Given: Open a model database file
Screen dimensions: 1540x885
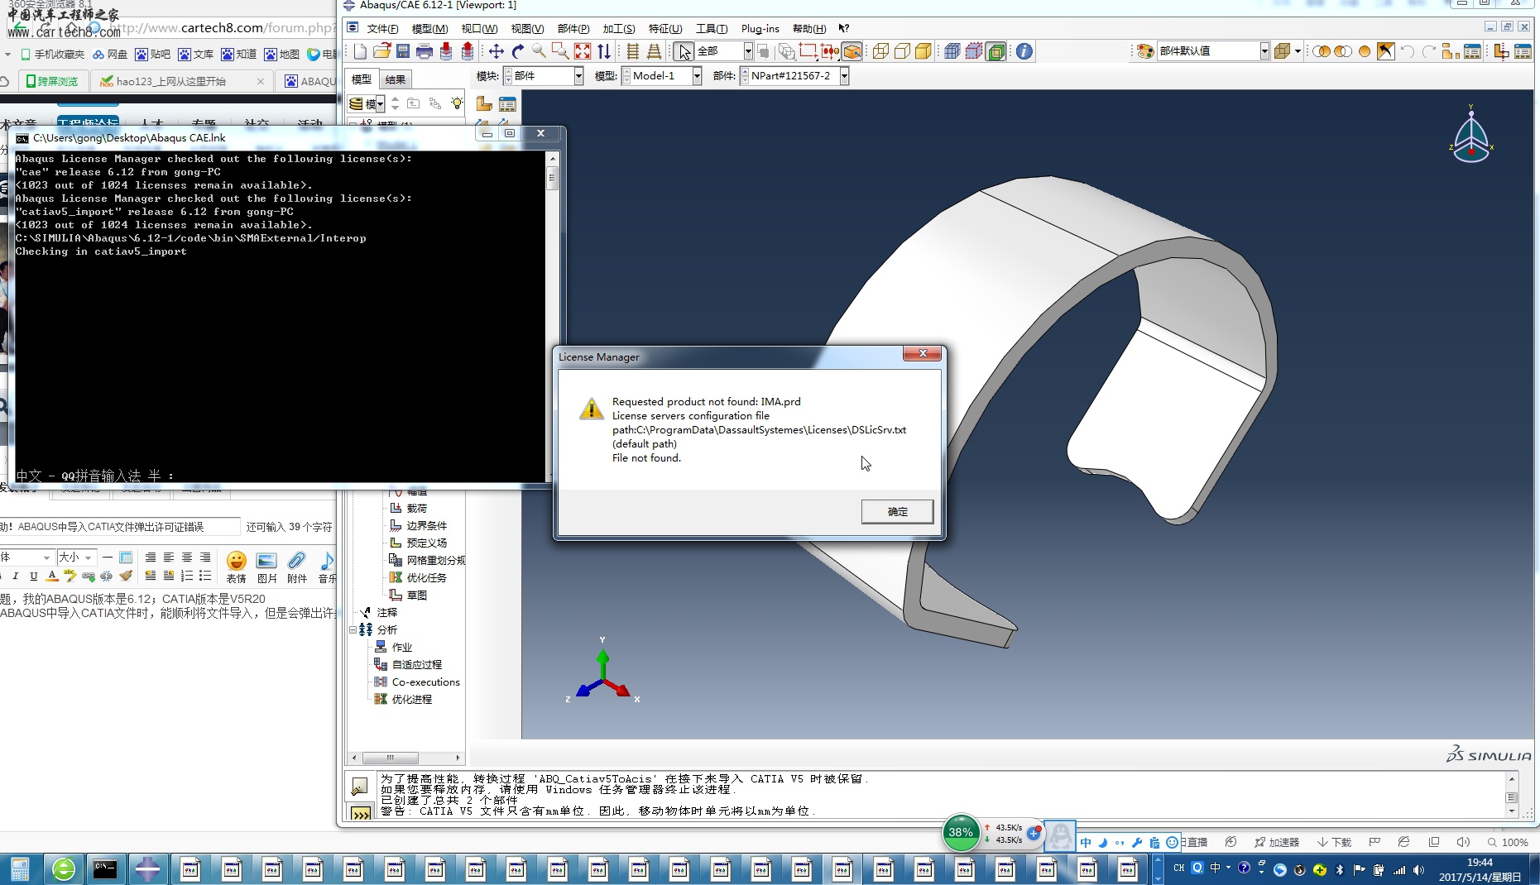Looking at the screenshot, I should point(381,51).
